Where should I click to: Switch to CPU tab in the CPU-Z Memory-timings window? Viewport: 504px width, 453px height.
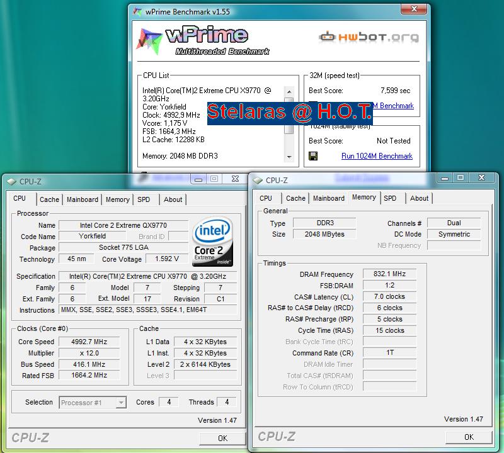click(266, 198)
